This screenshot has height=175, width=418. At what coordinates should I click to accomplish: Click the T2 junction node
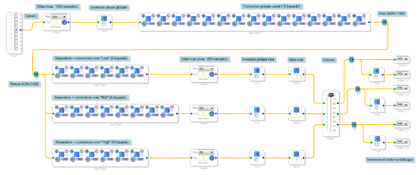(36, 74)
